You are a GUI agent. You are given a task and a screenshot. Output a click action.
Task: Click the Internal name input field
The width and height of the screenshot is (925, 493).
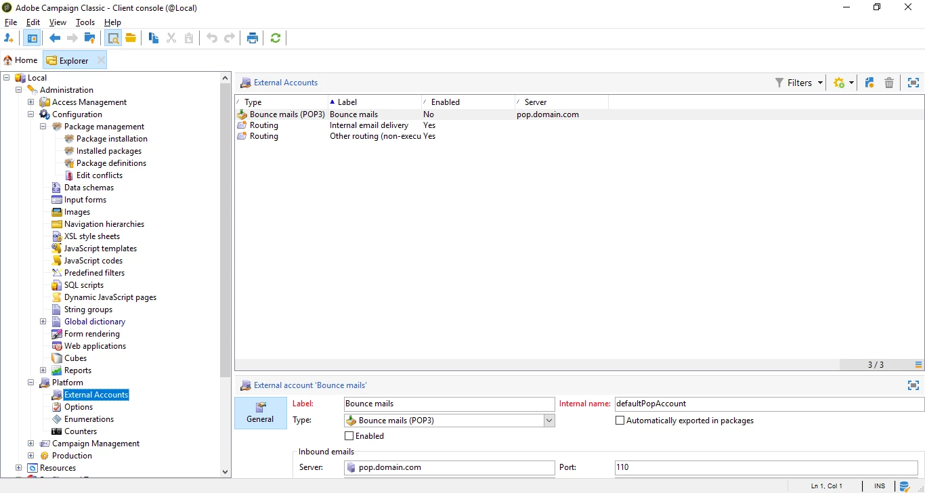[x=769, y=404]
